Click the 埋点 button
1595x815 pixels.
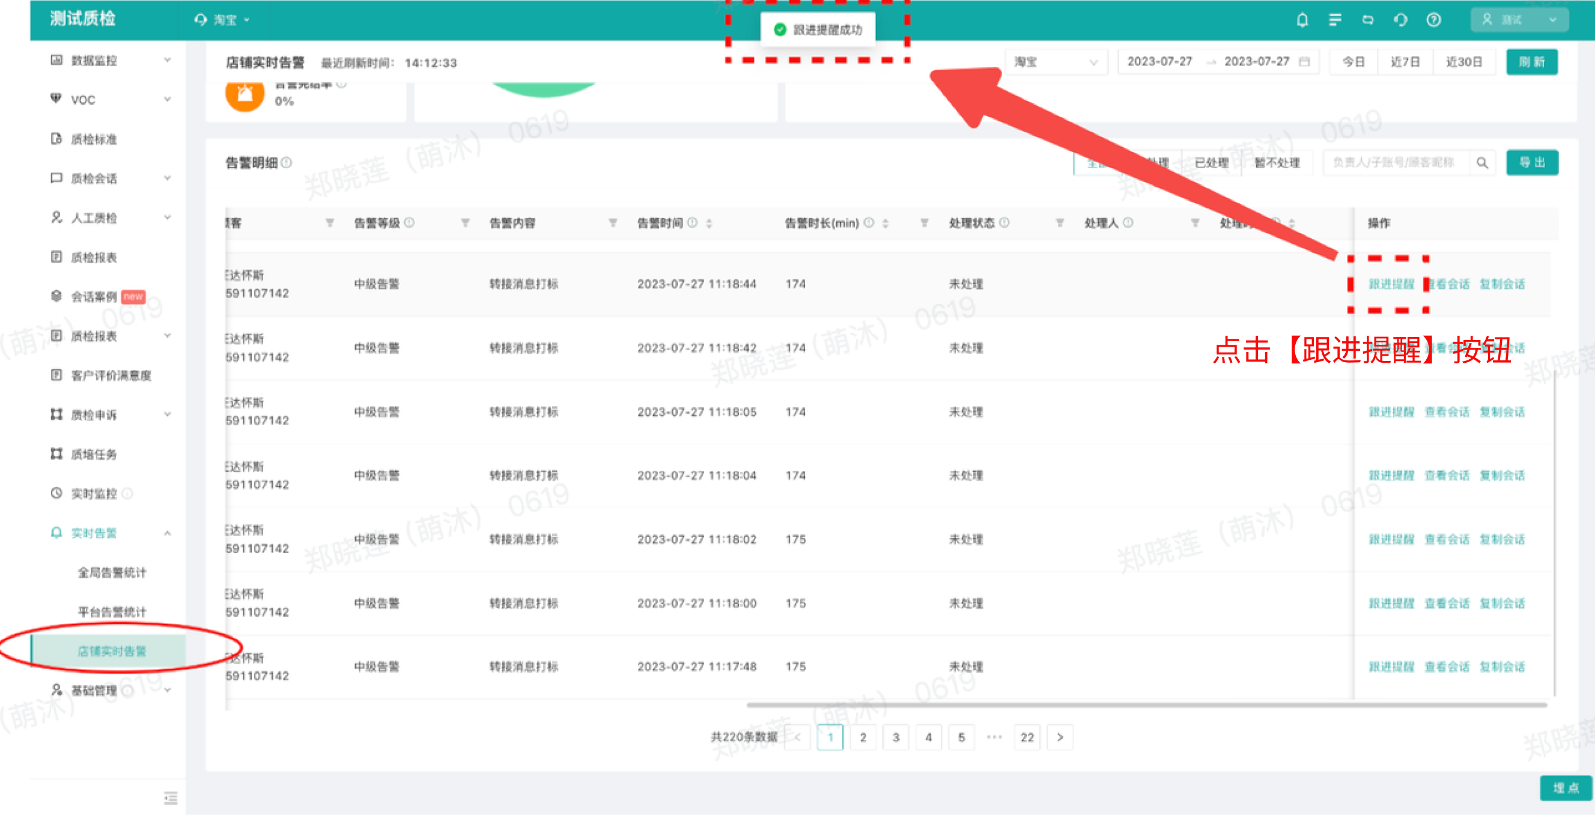1566,788
